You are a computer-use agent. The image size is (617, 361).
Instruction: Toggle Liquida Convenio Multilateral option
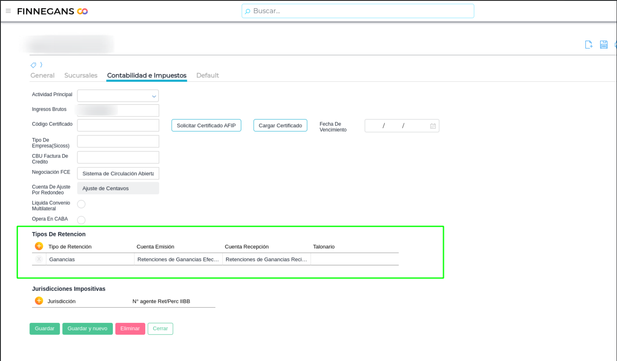[81, 204]
